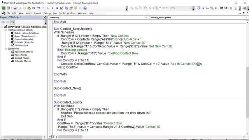Collapse the Microsoft Excel Objects folder

point(5,30)
